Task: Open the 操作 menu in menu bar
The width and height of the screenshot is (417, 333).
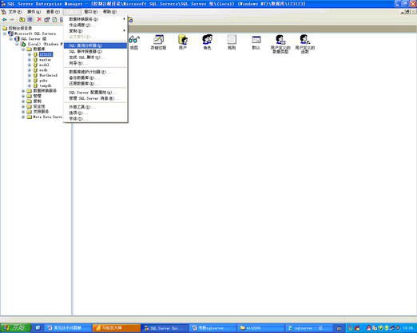Action: (34, 12)
